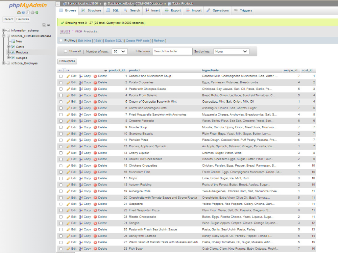This screenshot has height=253, width=338.
Task: Click the Create PHP code link
Action: point(138,41)
